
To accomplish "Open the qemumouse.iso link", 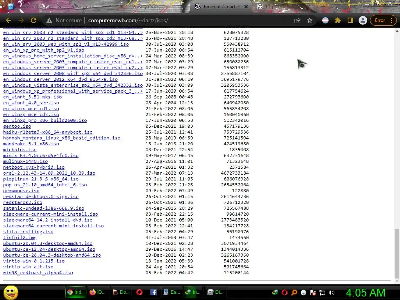I will [x=21, y=191].
